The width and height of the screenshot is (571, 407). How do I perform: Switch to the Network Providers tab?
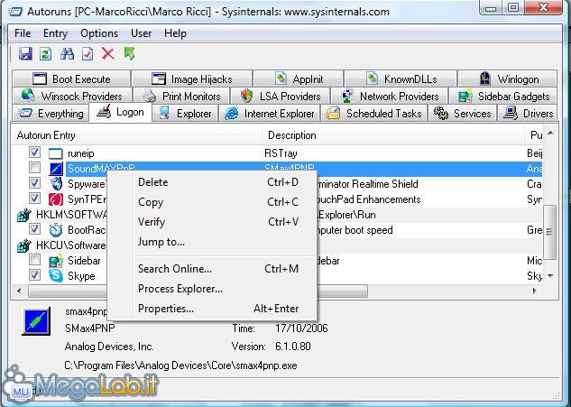click(390, 97)
